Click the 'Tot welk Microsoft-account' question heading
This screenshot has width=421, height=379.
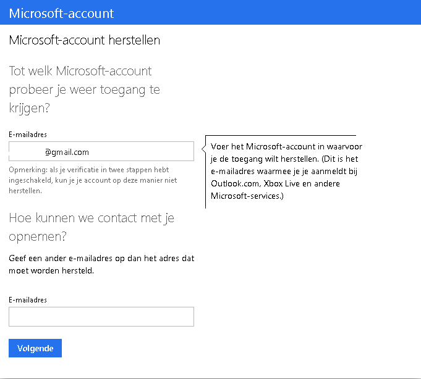(x=80, y=72)
